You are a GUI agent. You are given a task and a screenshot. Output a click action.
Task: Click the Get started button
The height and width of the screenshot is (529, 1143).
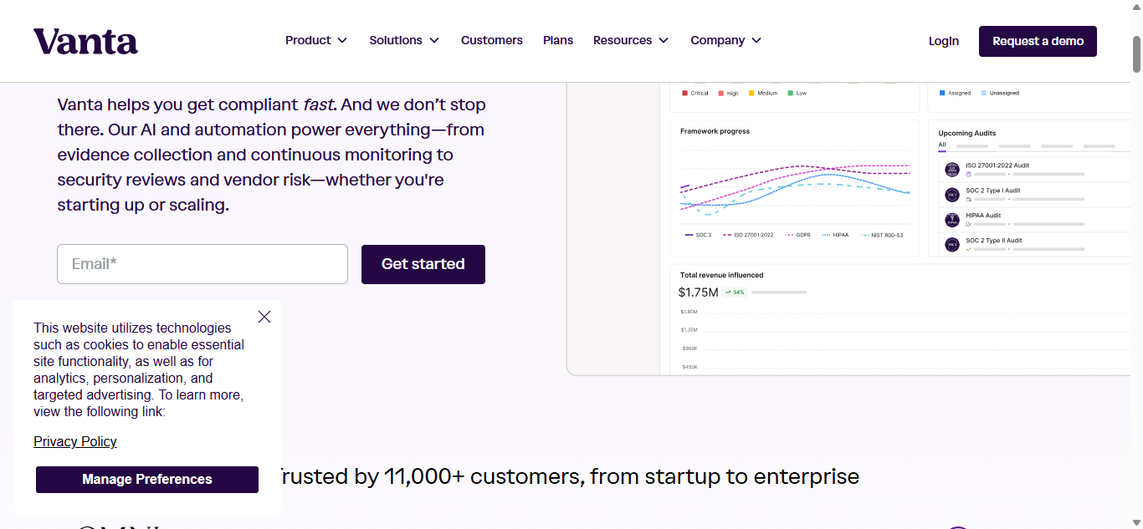tap(423, 264)
